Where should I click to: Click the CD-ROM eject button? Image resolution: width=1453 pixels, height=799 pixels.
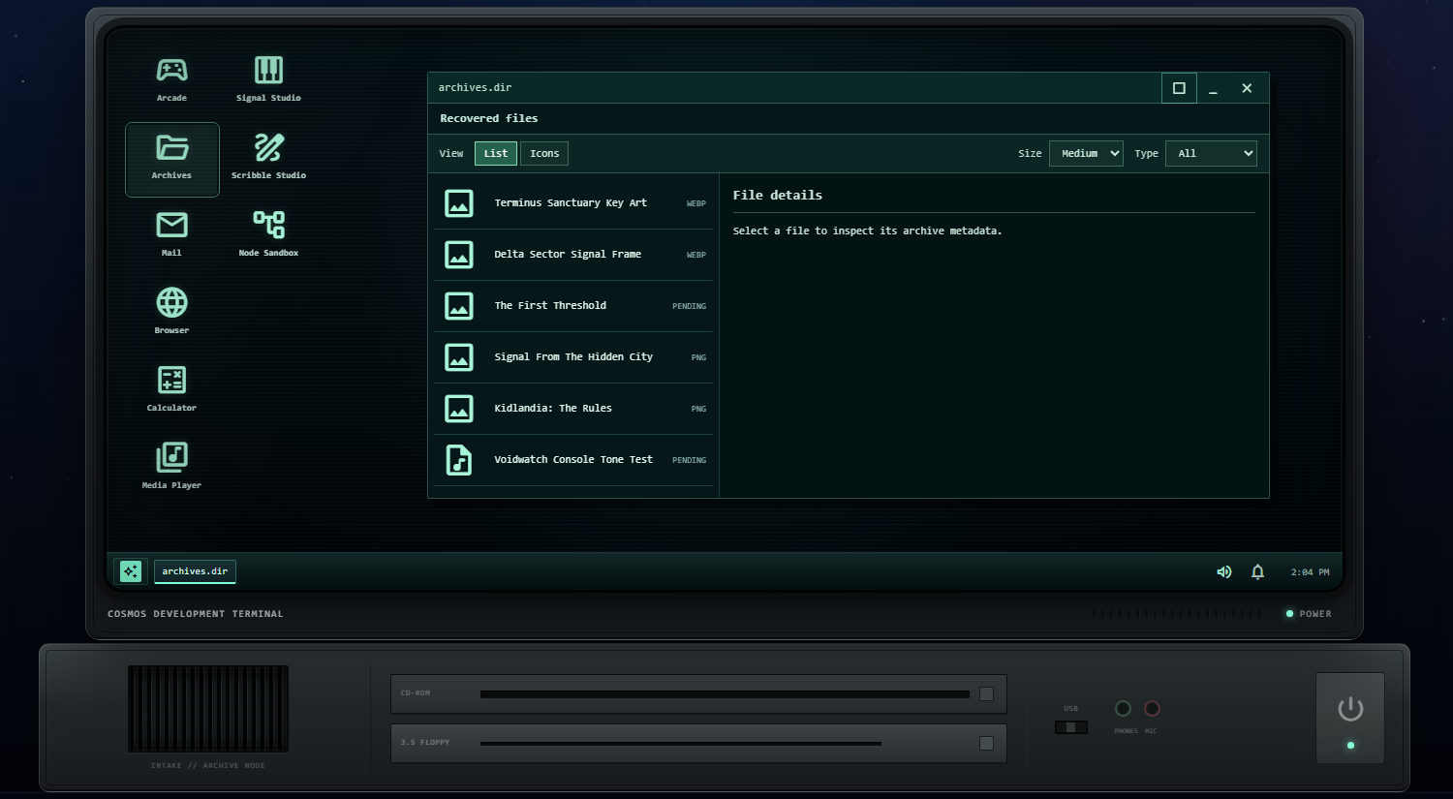point(986,693)
